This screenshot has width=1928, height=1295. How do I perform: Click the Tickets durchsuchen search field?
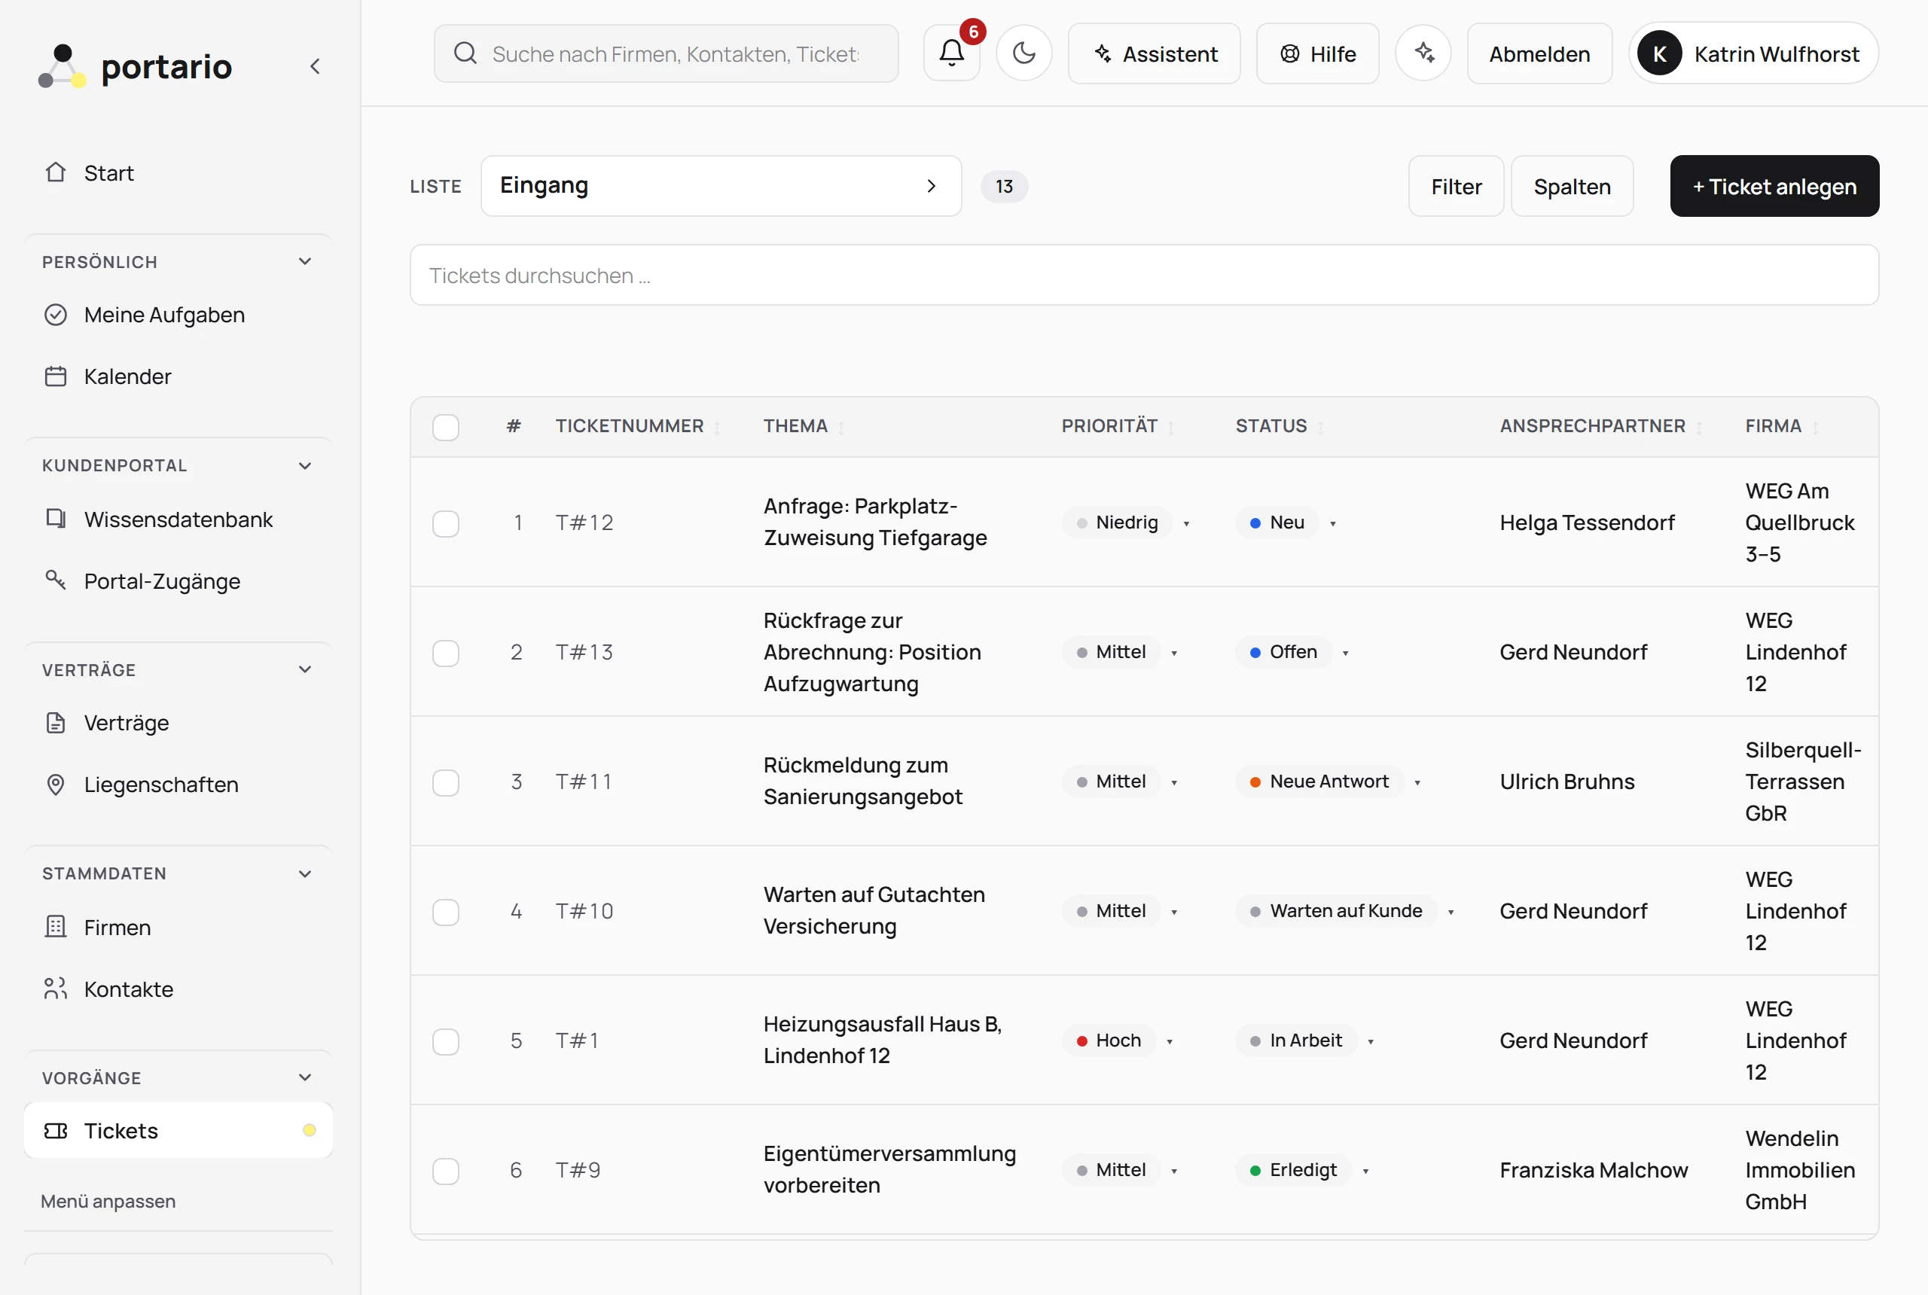[1144, 275]
